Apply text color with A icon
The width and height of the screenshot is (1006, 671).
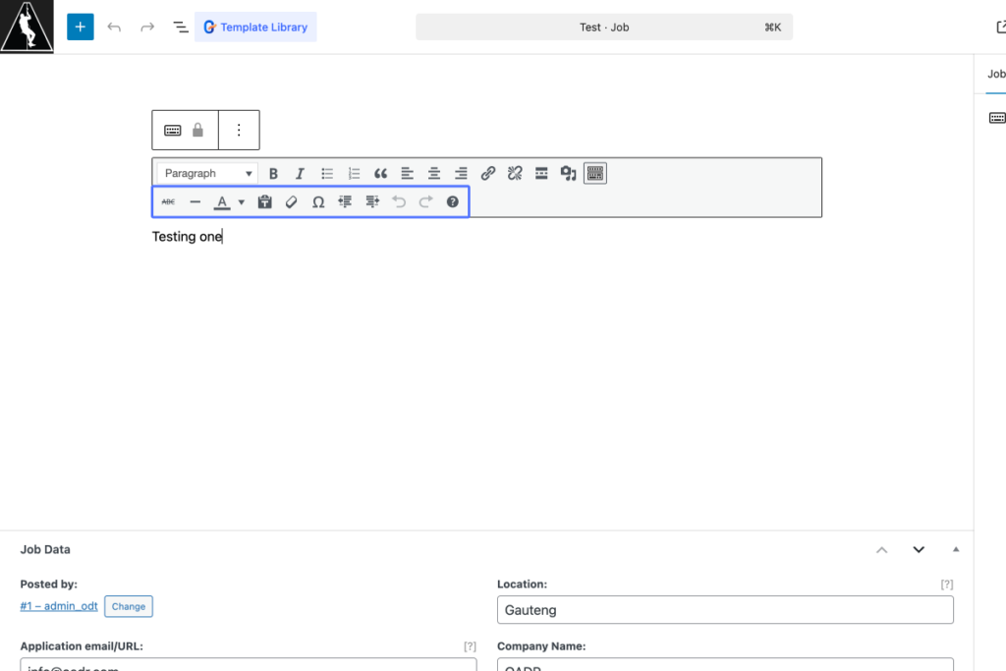[222, 202]
